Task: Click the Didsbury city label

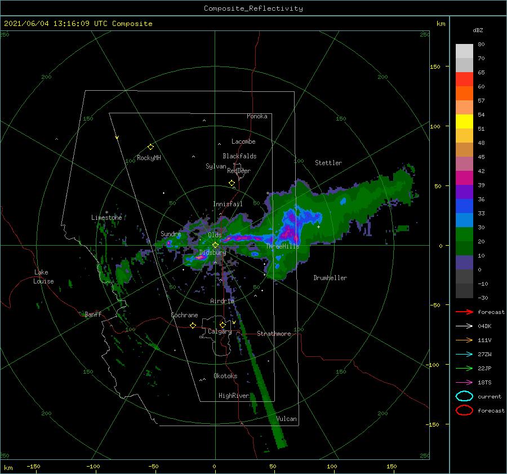Action: (212, 252)
